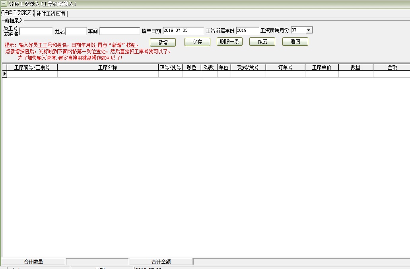Image resolution: width=410 pixels, height=269 pixels.
Task: Click the 金额 column header
Action: [392, 67]
